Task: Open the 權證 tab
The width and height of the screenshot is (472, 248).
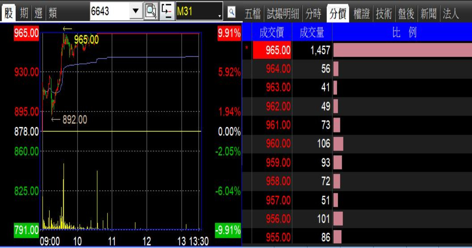Action: pos(362,14)
